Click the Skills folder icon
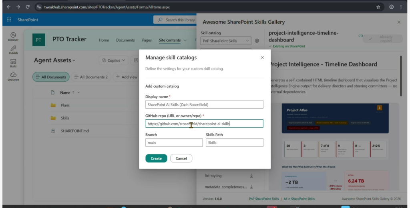 tap(53, 118)
